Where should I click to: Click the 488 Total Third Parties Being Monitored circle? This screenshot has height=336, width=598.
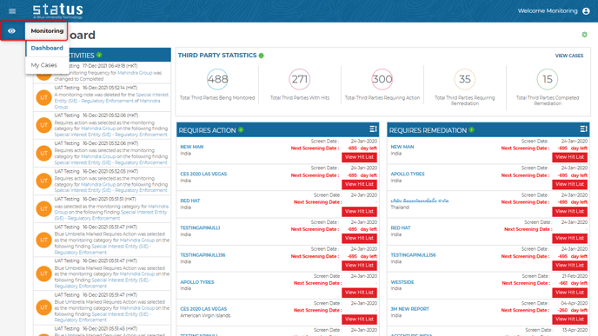(217, 79)
